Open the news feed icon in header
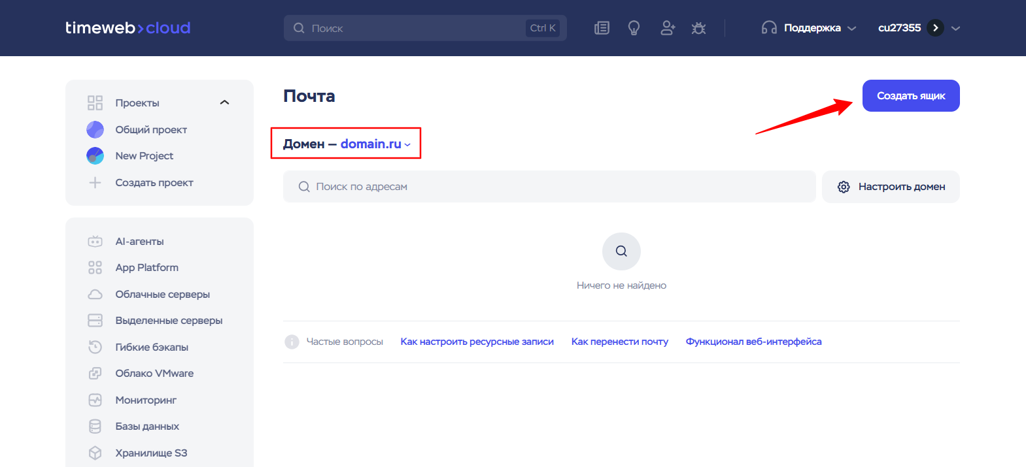 (x=602, y=28)
